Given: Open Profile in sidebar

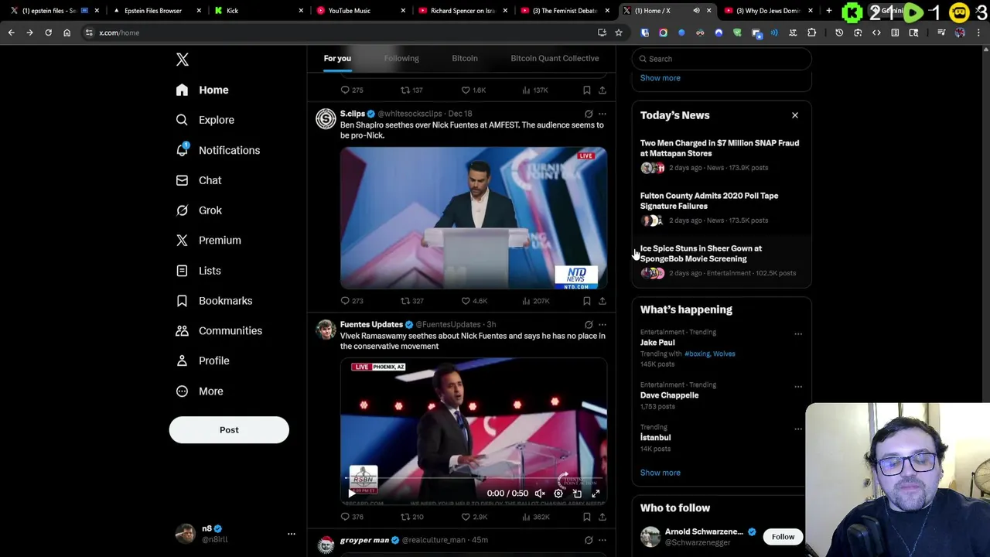Looking at the screenshot, I should coord(203,361).
